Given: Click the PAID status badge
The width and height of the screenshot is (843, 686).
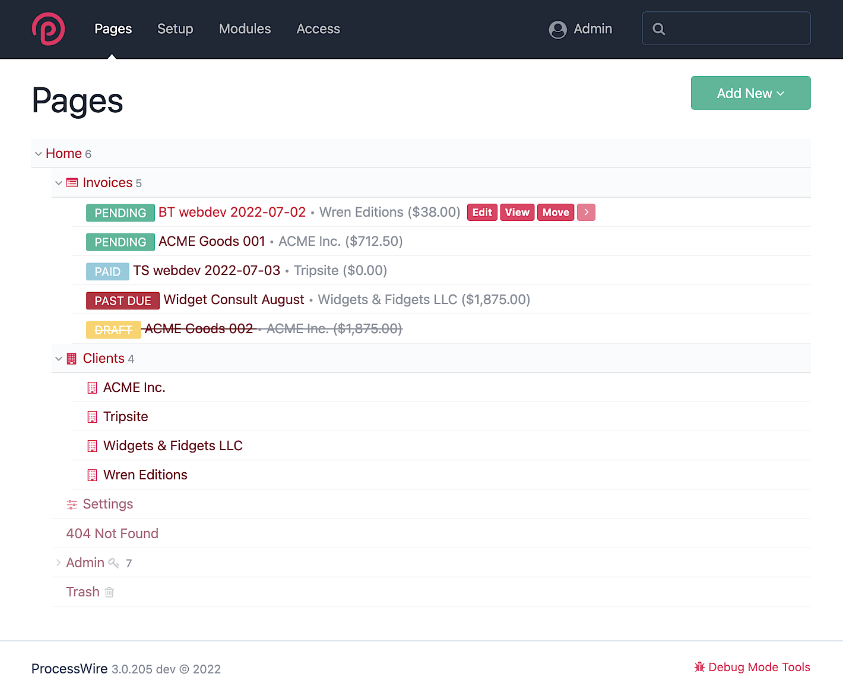Looking at the screenshot, I should tap(107, 271).
